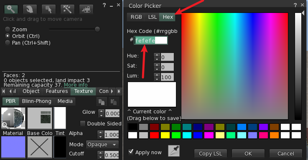Cancel the Color Picker dialog
The width and height of the screenshot is (308, 160).
click(285, 153)
